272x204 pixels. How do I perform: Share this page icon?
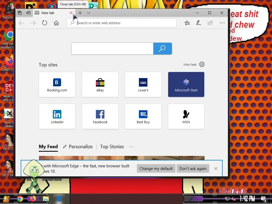(210, 23)
